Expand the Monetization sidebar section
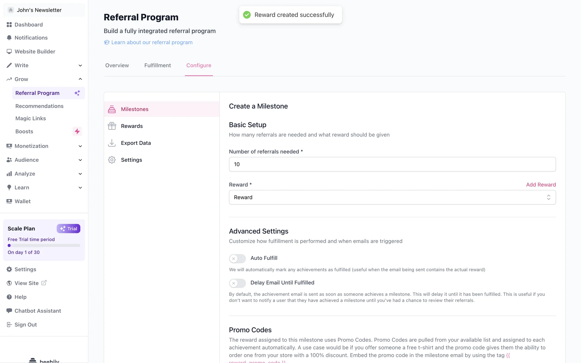Screen dimensions: 581x363 (x=80, y=146)
